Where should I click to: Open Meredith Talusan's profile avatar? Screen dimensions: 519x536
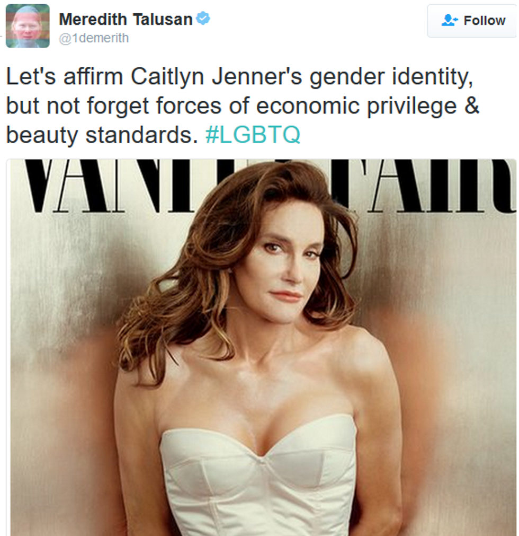pos(28,25)
